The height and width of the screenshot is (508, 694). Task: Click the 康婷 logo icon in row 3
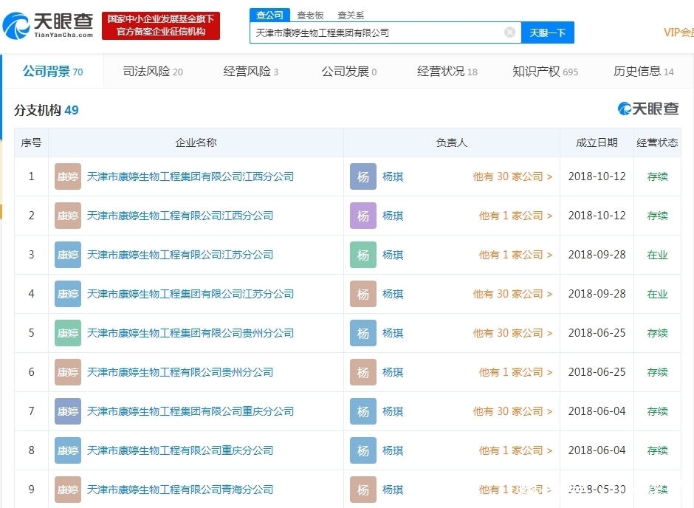68,255
